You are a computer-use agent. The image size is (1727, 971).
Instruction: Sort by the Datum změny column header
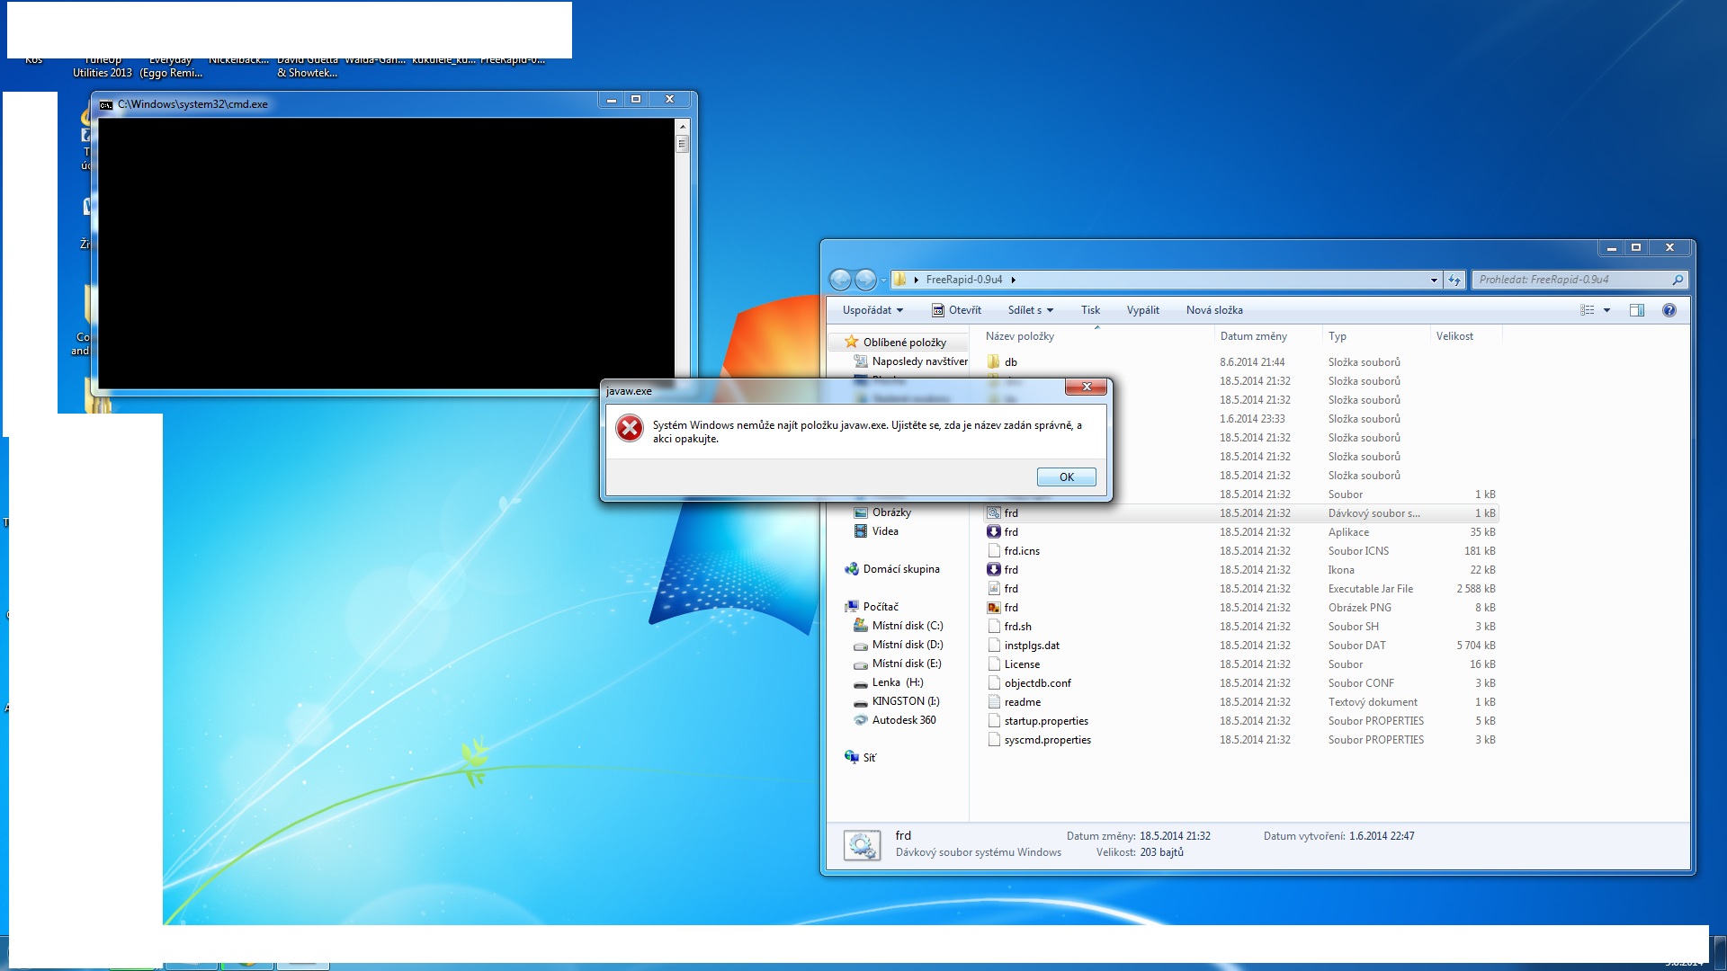[1253, 336]
